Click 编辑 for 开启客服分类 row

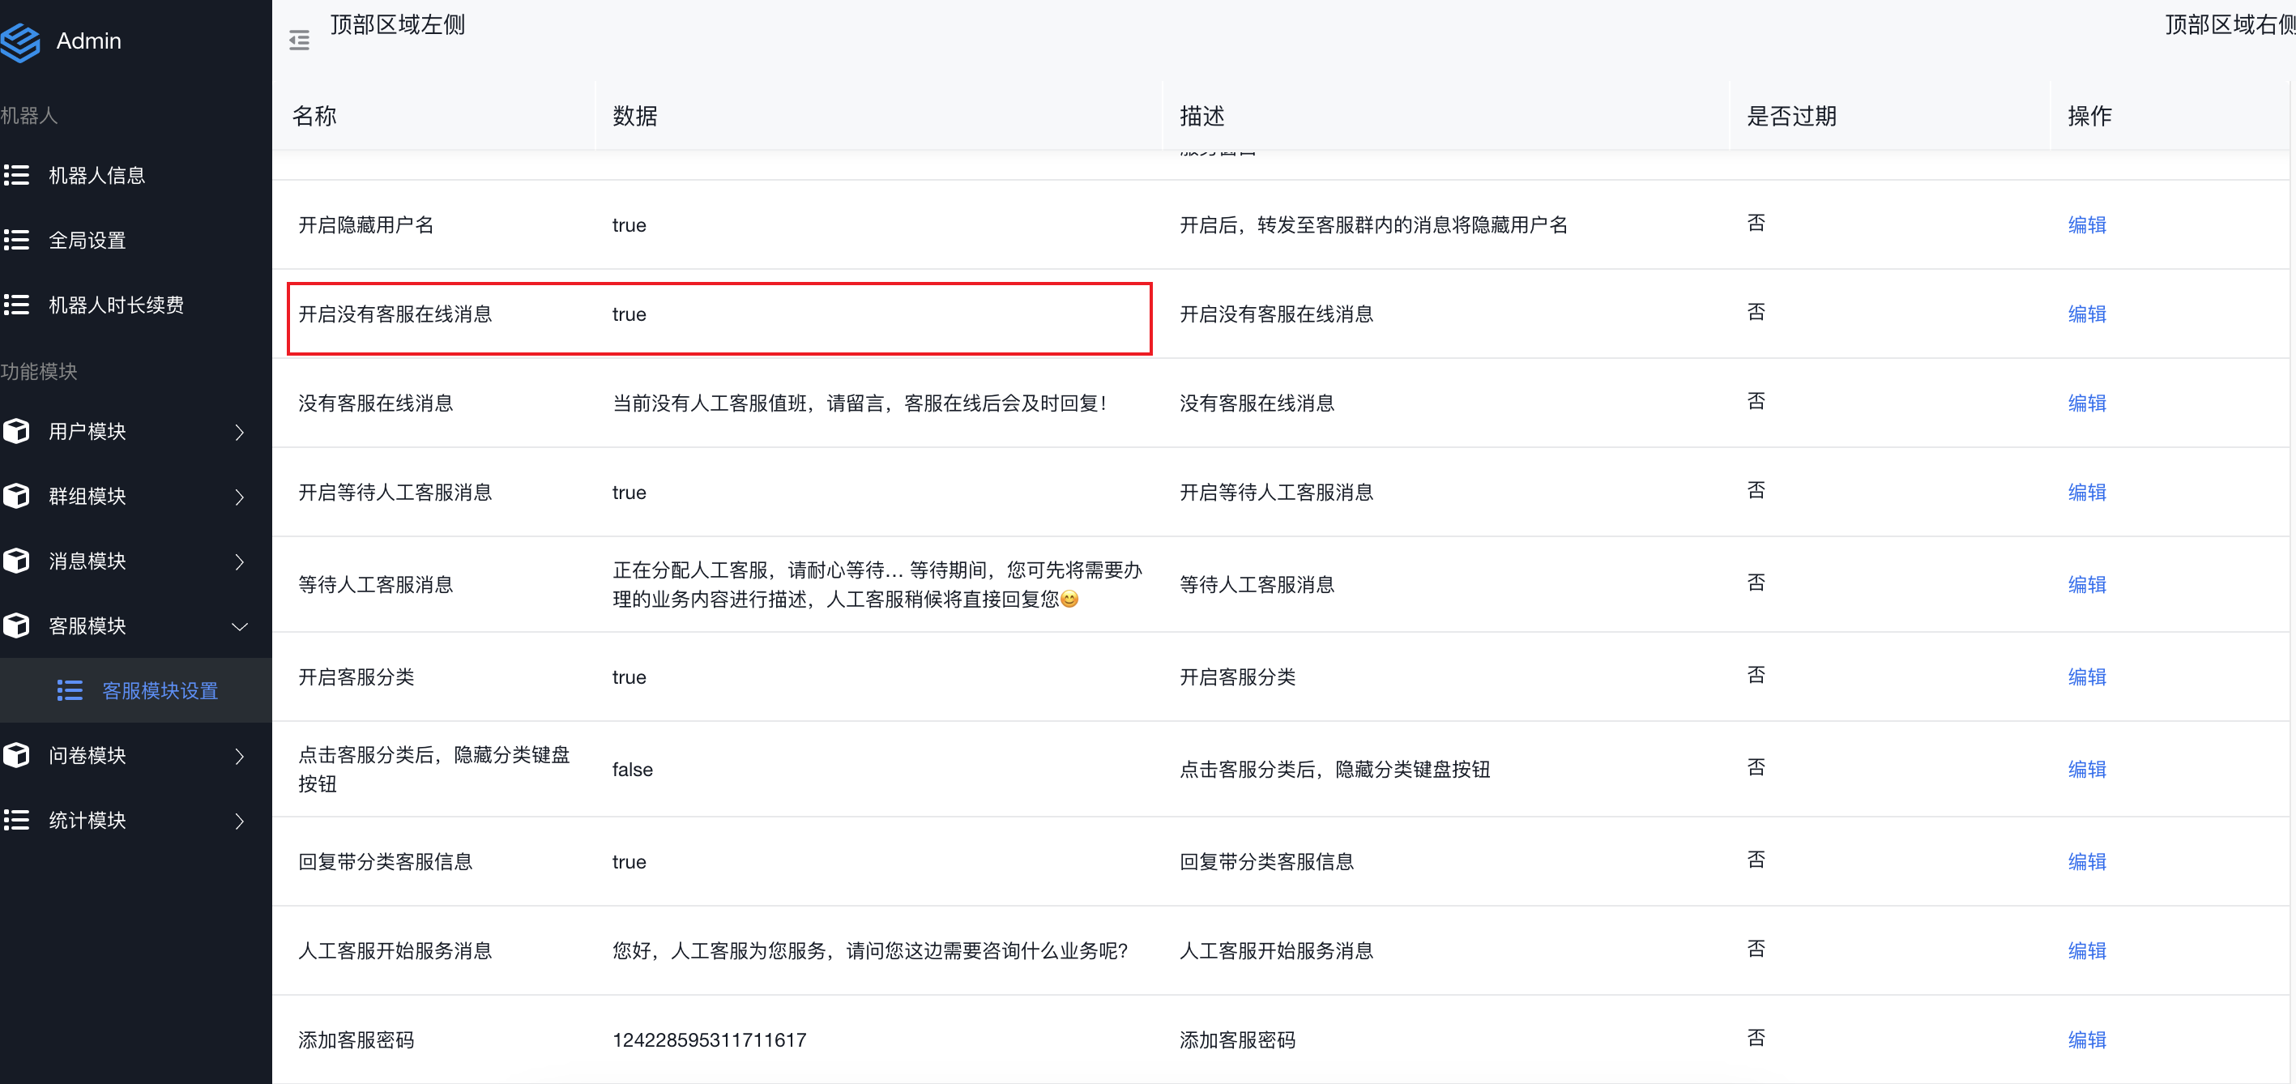(2086, 676)
